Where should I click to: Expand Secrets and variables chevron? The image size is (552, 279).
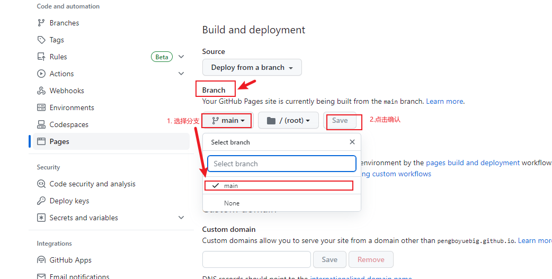click(x=181, y=218)
